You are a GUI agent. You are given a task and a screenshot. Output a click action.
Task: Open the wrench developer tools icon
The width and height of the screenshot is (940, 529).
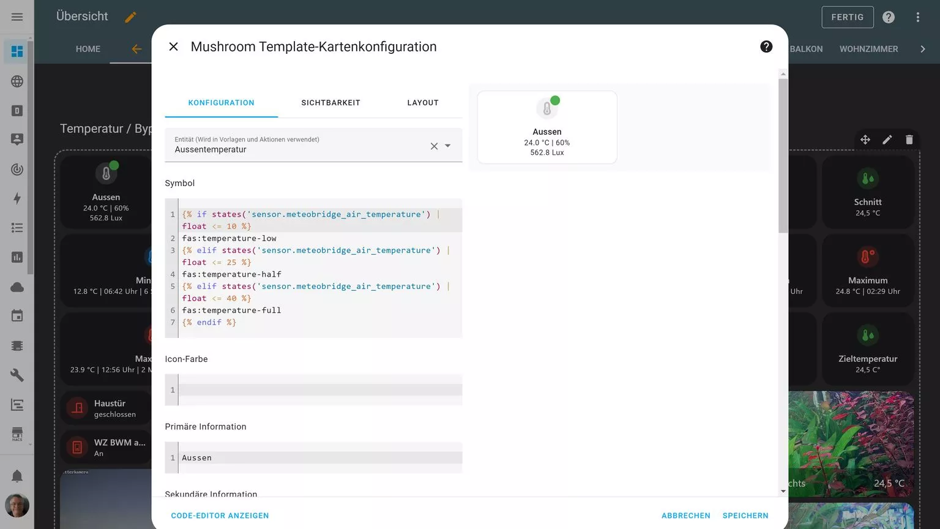pos(17,375)
